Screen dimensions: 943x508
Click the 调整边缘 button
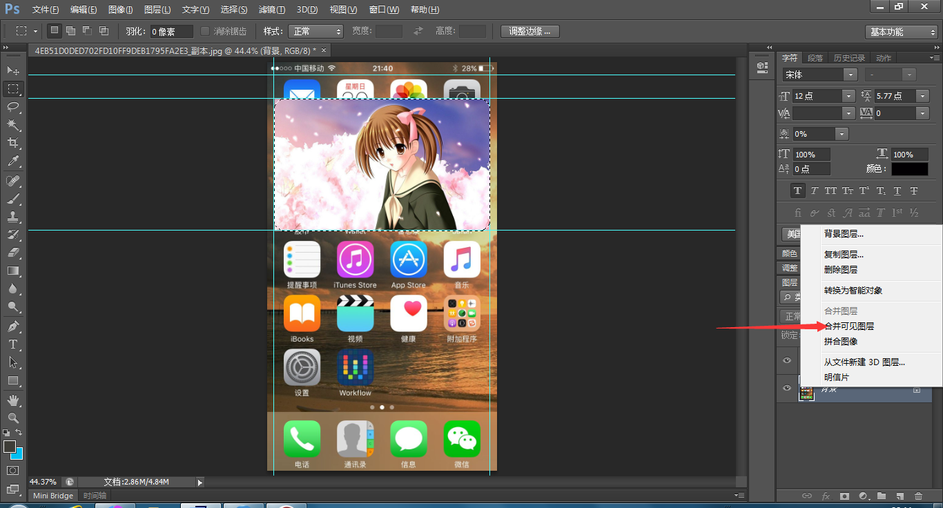click(529, 31)
